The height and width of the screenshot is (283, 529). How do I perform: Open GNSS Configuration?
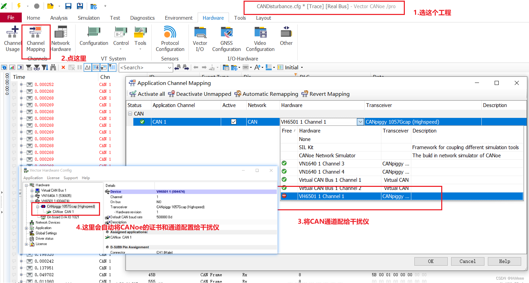(x=227, y=39)
